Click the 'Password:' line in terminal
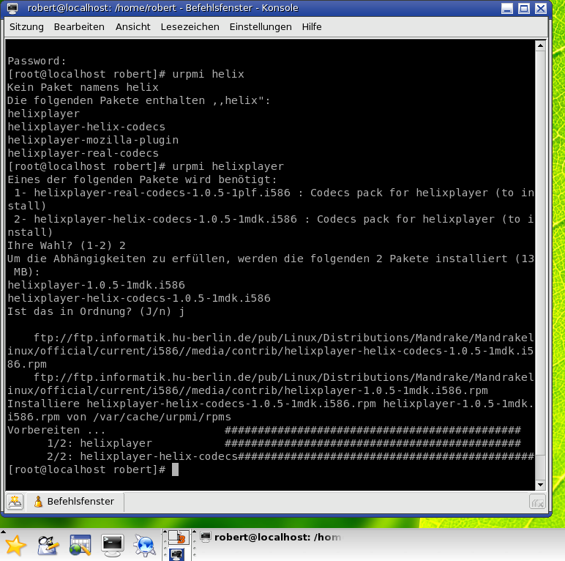The width and height of the screenshot is (565, 561). pos(37,61)
